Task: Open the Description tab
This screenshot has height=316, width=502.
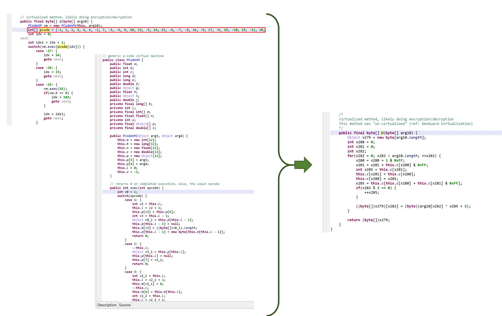Action: [107, 305]
